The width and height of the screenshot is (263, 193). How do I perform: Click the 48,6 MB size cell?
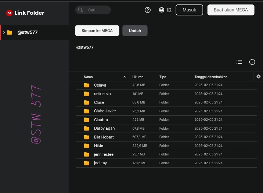pyautogui.click(x=139, y=85)
